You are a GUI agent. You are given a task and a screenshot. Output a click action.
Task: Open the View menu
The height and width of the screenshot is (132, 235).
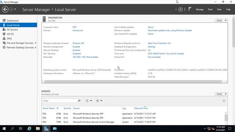coord(219,10)
